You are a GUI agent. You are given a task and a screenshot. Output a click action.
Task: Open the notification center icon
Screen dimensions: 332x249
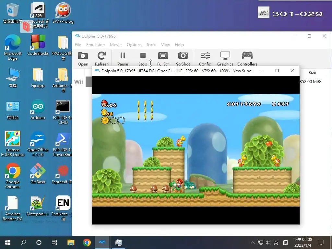[x=321, y=243]
